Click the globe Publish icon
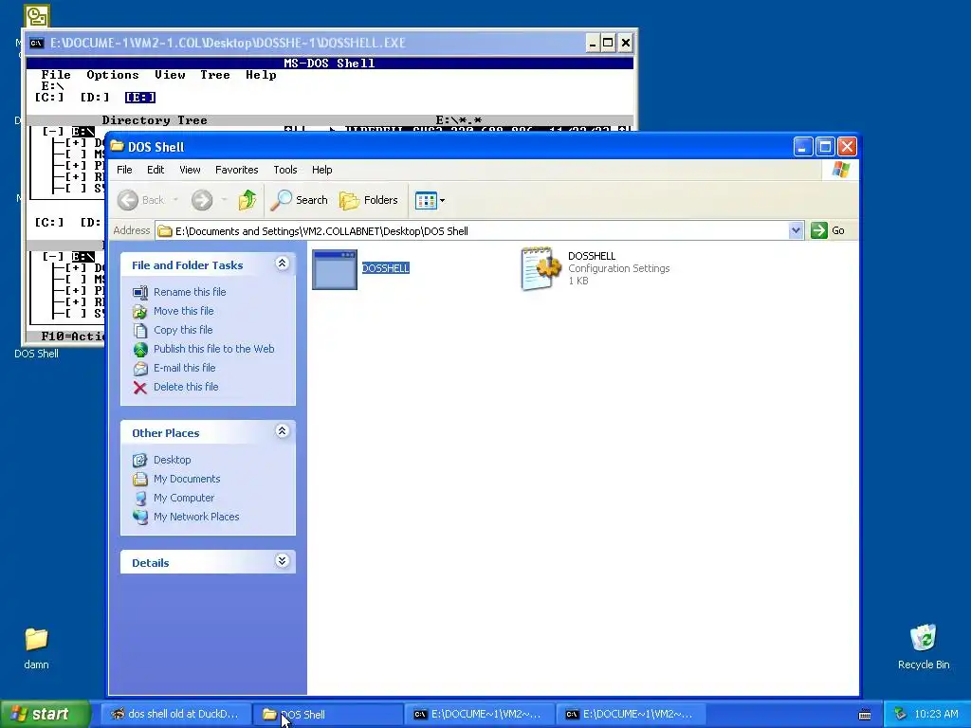The image size is (971, 728). click(x=140, y=350)
